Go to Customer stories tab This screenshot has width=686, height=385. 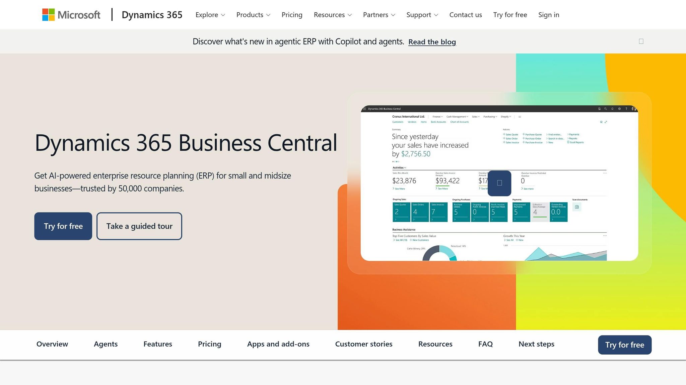[364, 344]
